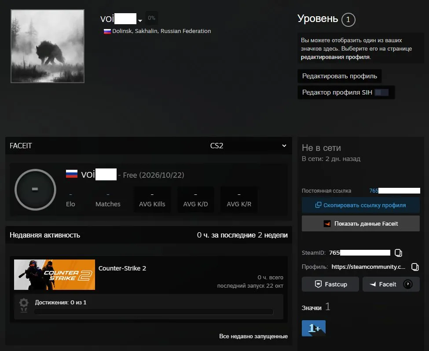429x351 pixels.
Task: Open the Fastcup profile button
Action: coord(330,284)
